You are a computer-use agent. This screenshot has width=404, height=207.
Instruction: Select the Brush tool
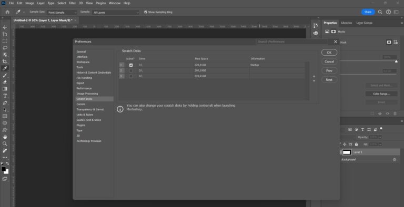point(5,76)
